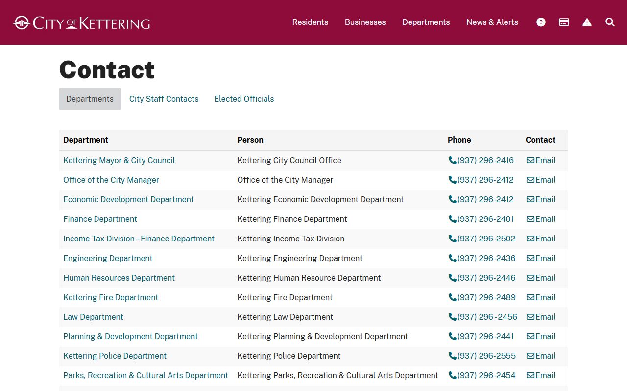Call City Council Office at (937) 296-2416
This screenshot has height=391, width=627.
pyautogui.click(x=481, y=160)
